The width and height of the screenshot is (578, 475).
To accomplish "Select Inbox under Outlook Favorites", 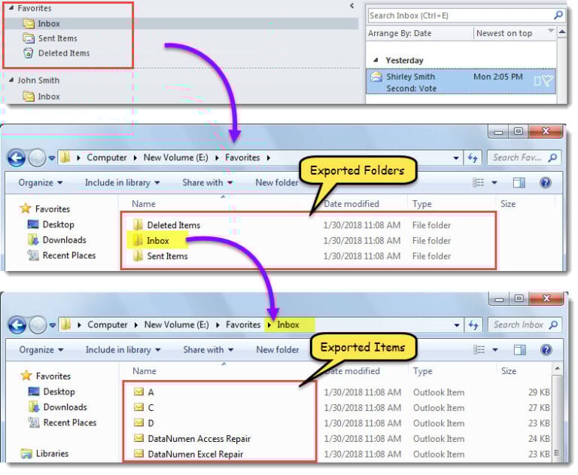I will (48, 23).
